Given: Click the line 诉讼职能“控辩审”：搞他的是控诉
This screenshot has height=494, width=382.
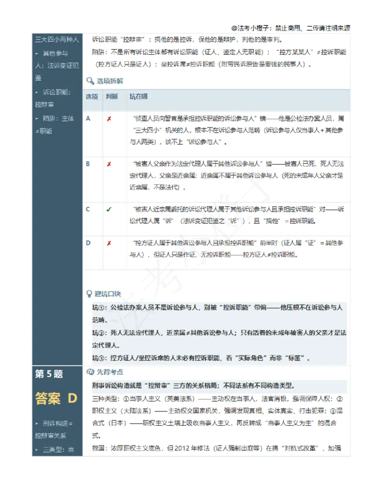Looking at the screenshot, I should click(x=187, y=40).
